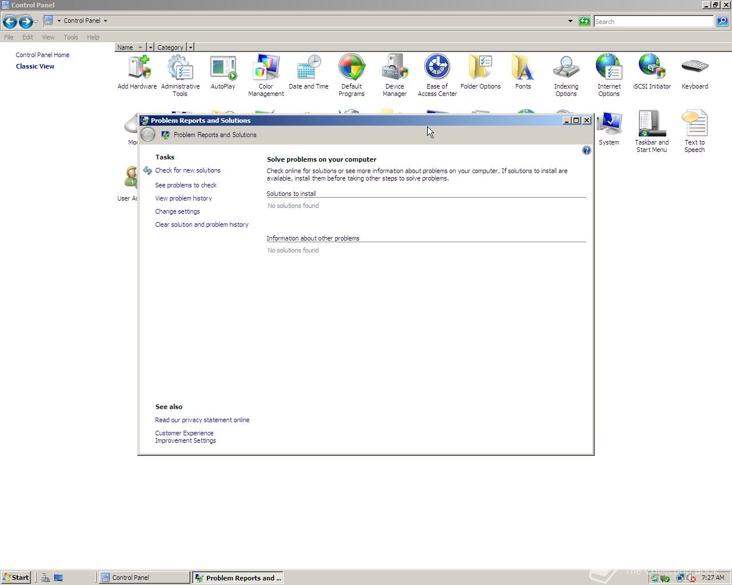The height and width of the screenshot is (585, 732).
Task: Select Classic View link
Action: (x=35, y=66)
